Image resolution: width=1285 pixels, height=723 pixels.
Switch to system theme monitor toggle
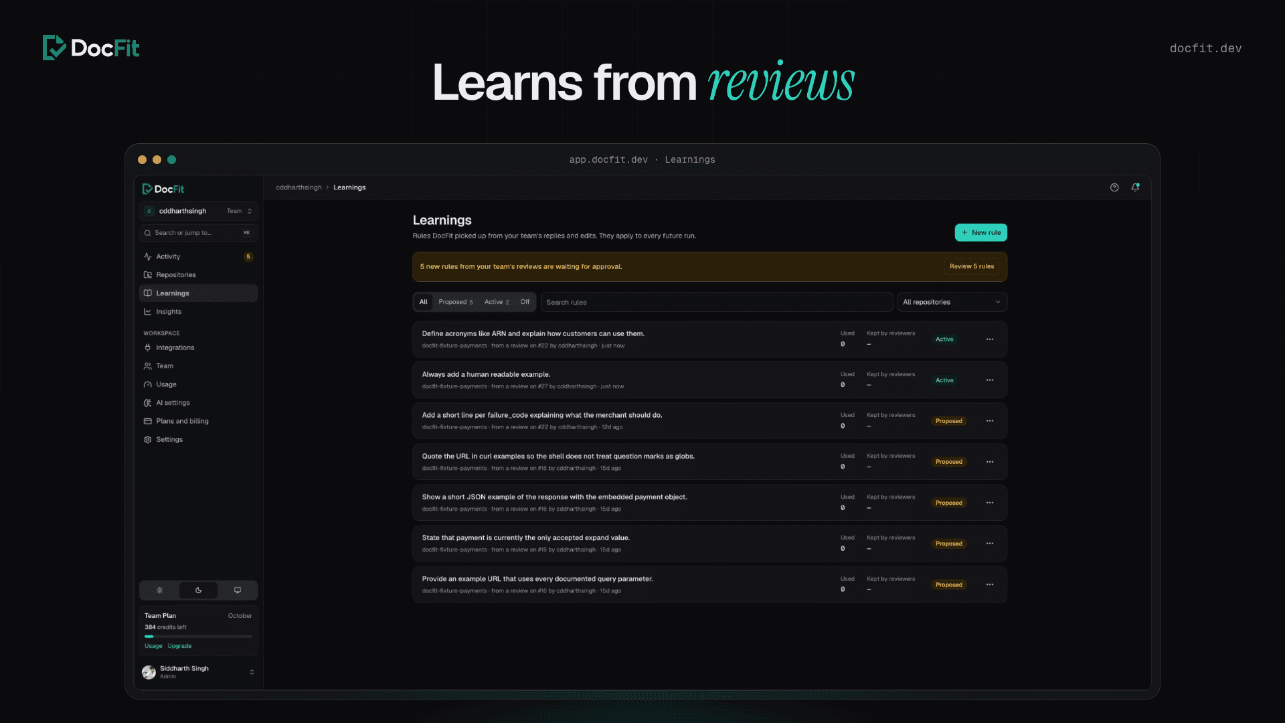(x=238, y=590)
